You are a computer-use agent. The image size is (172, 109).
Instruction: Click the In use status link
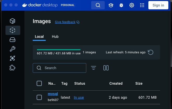pos(79,97)
